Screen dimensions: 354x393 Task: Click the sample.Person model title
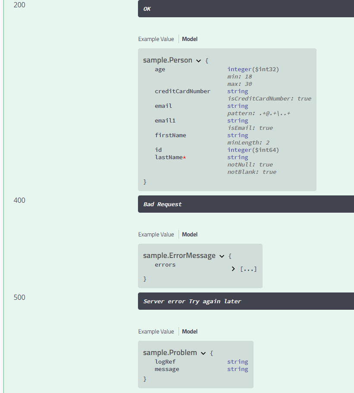(168, 60)
